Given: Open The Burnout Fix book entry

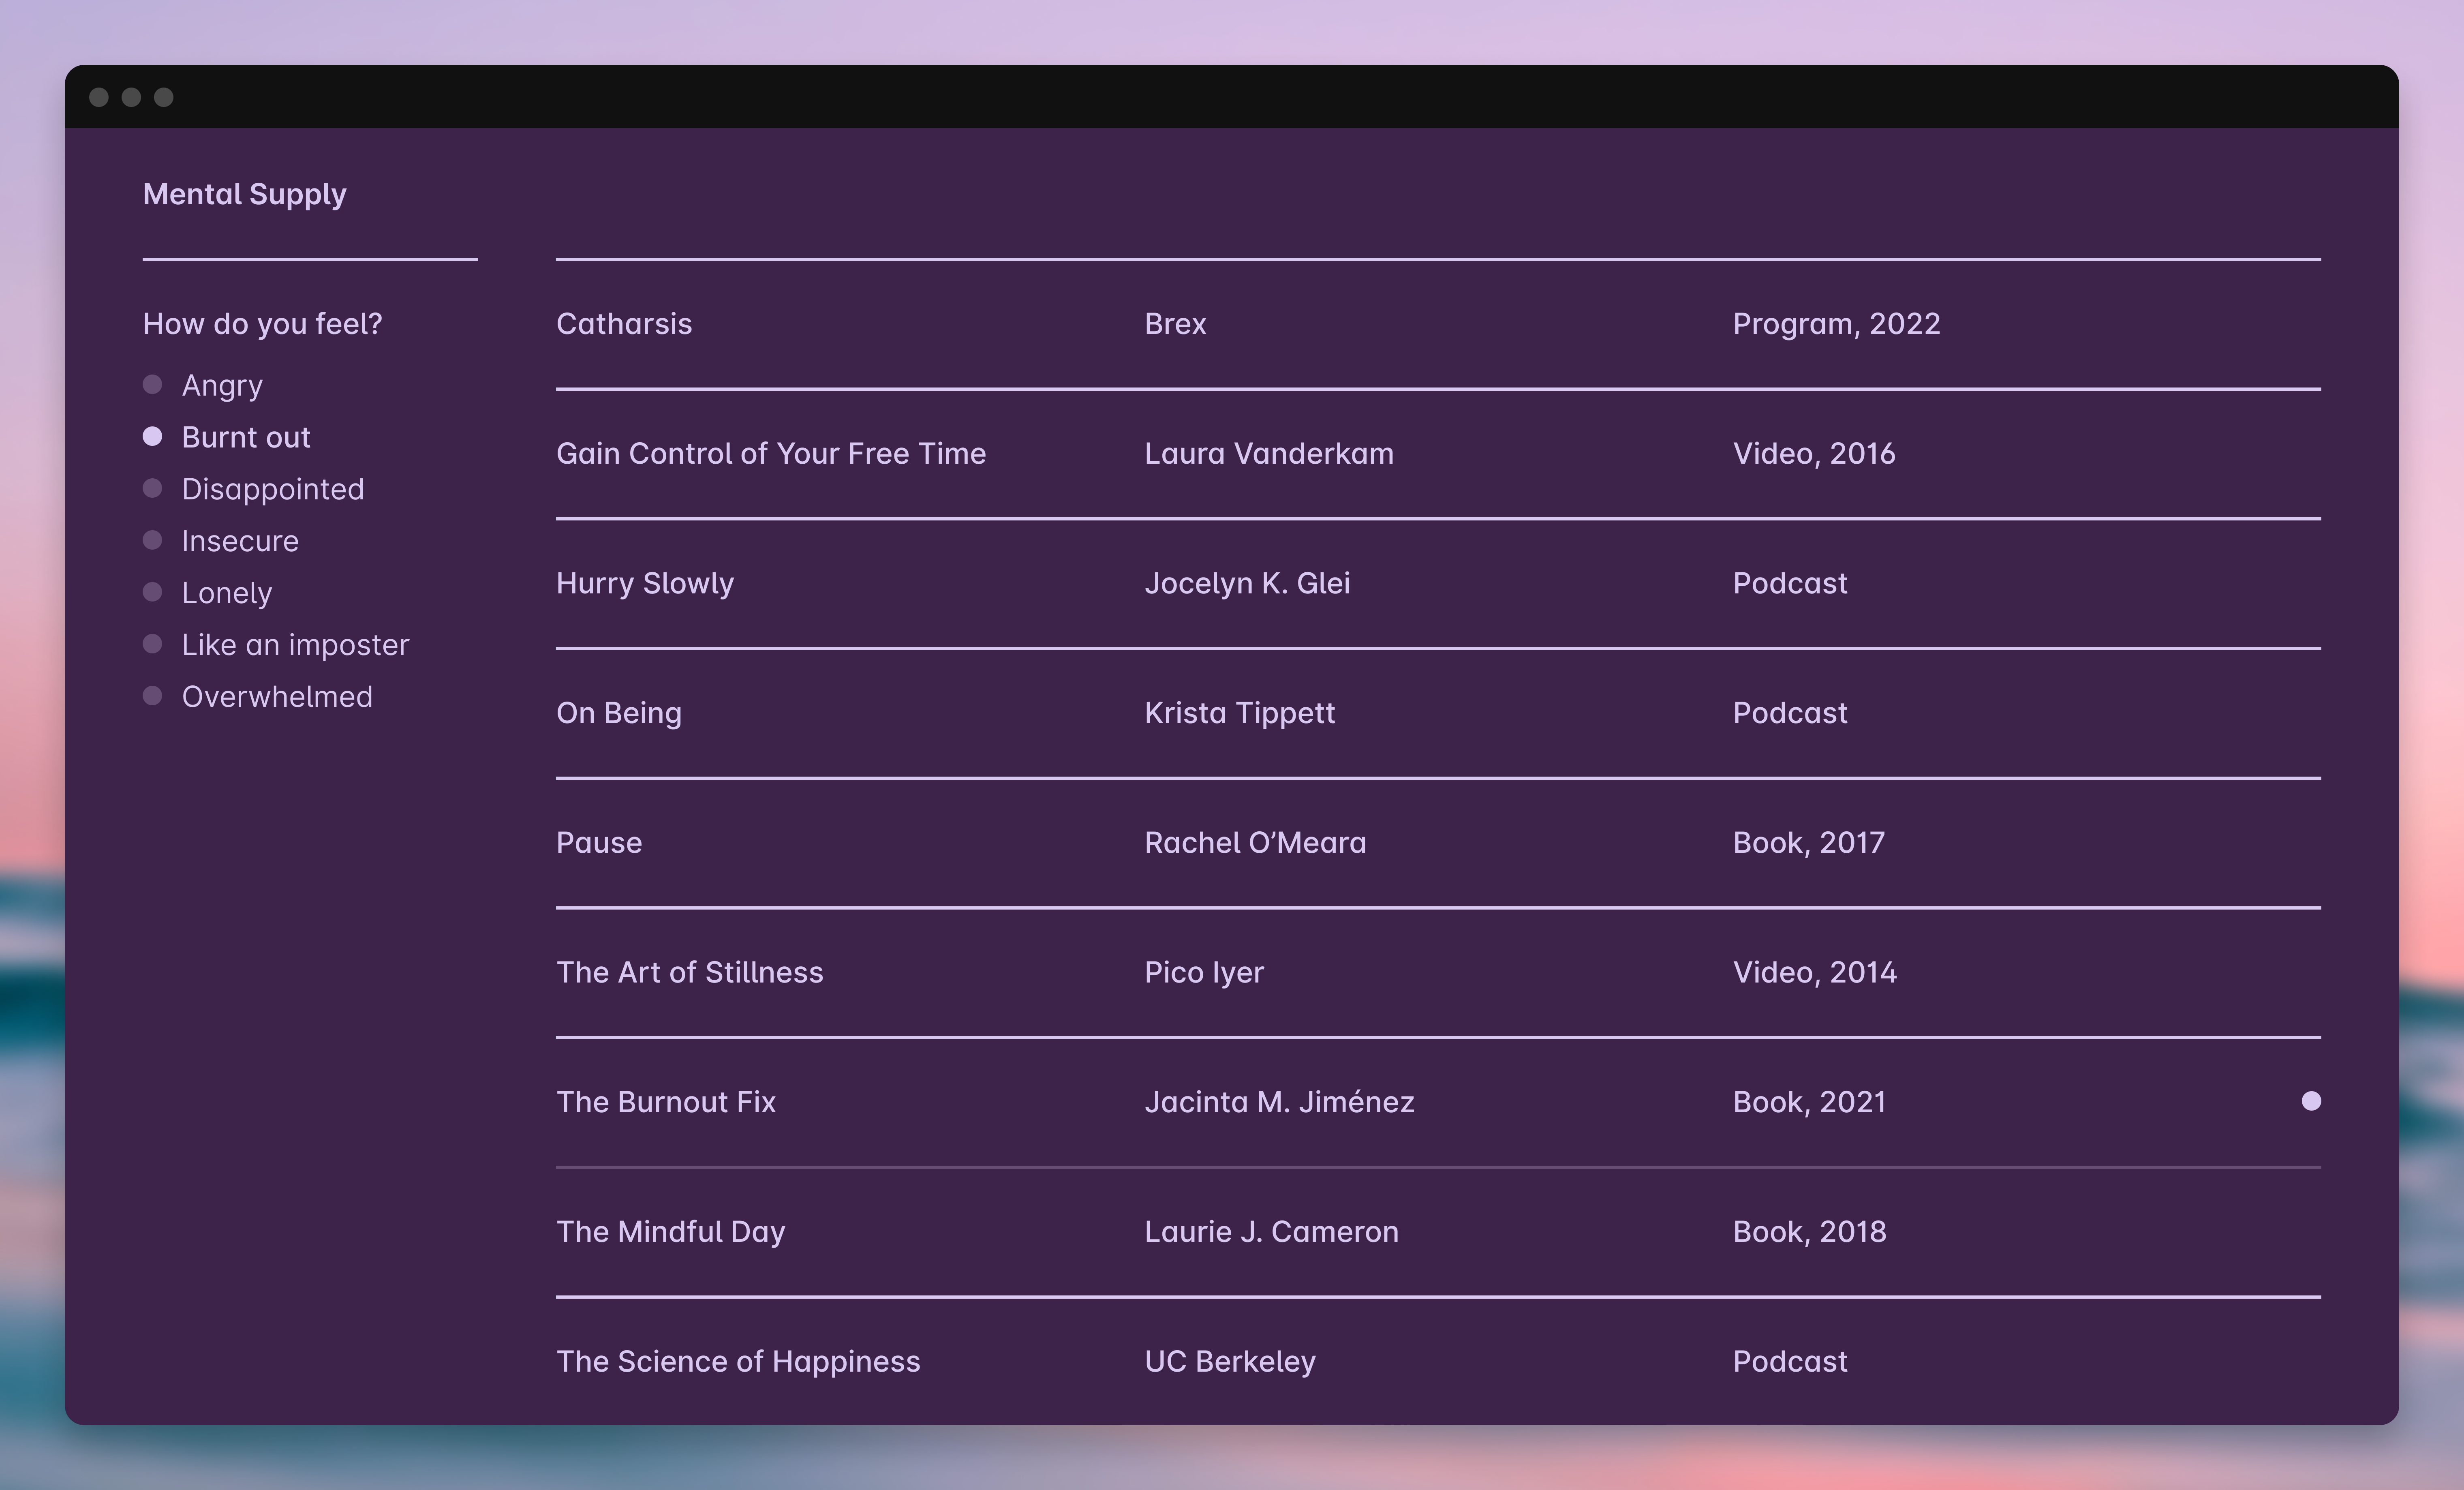Looking at the screenshot, I should click(x=666, y=1101).
